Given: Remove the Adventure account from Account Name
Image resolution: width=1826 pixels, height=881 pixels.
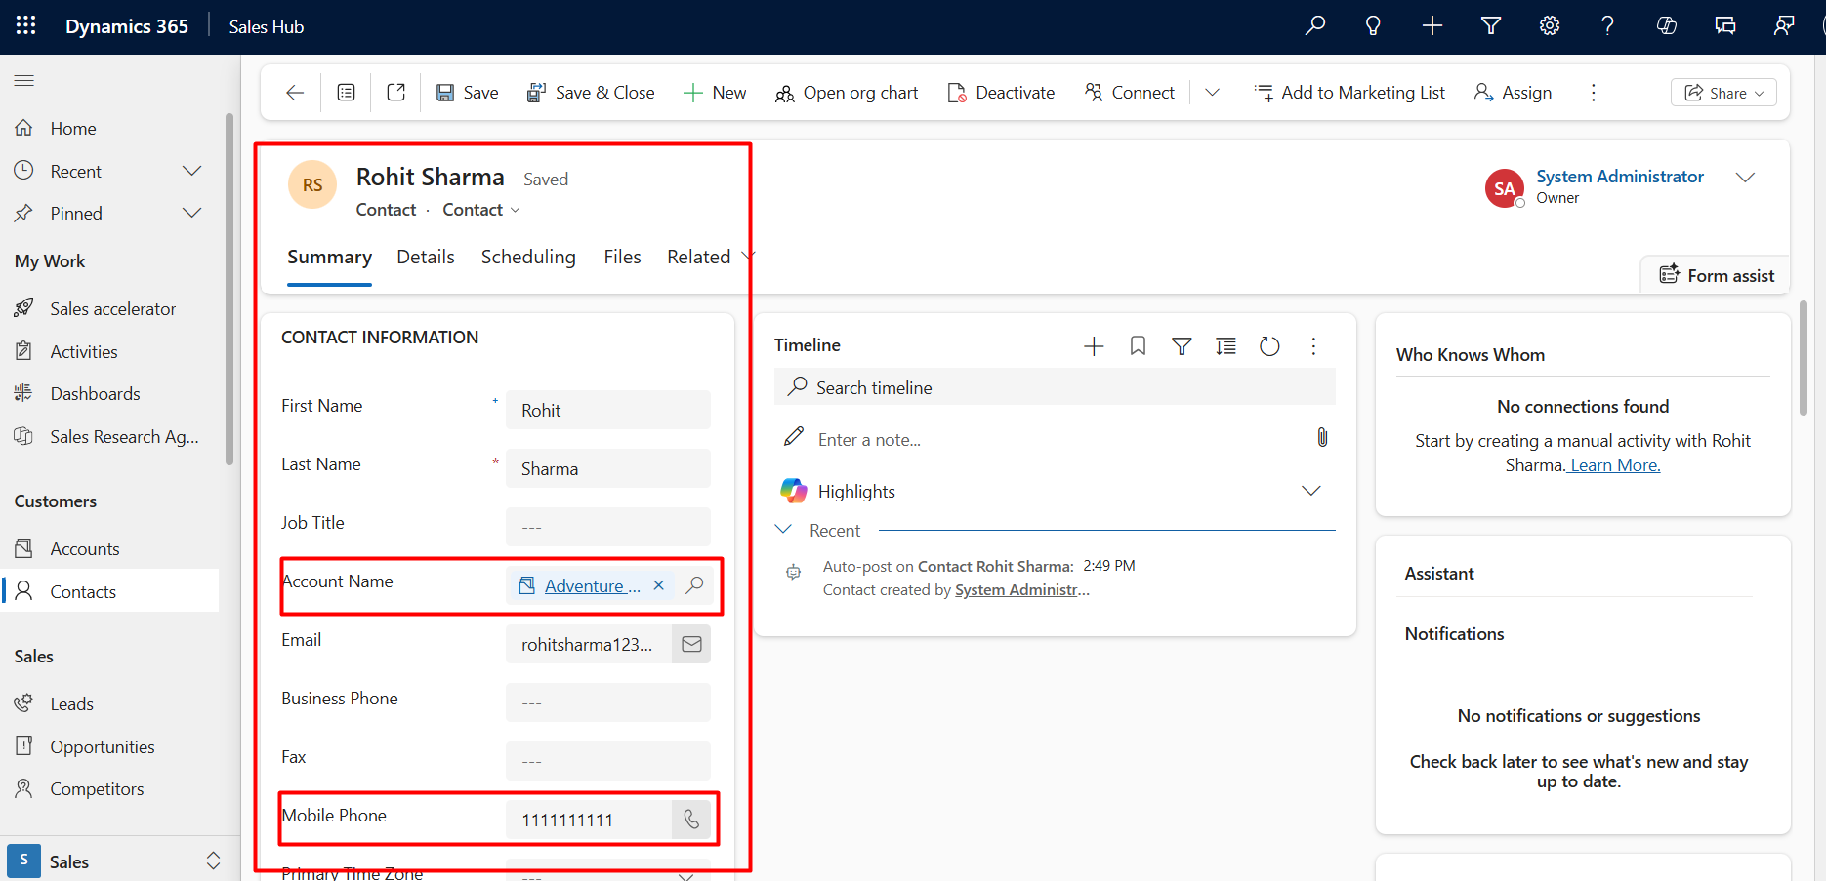Looking at the screenshot, I should (x=659, y=585).
